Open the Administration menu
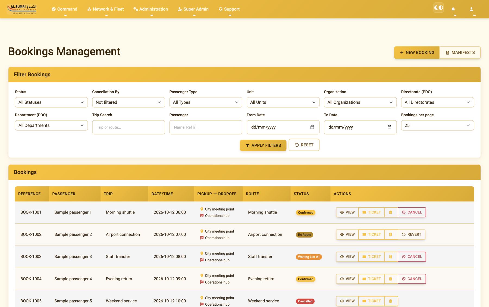The width and height of the screenshot is (489, 307). 151,9
